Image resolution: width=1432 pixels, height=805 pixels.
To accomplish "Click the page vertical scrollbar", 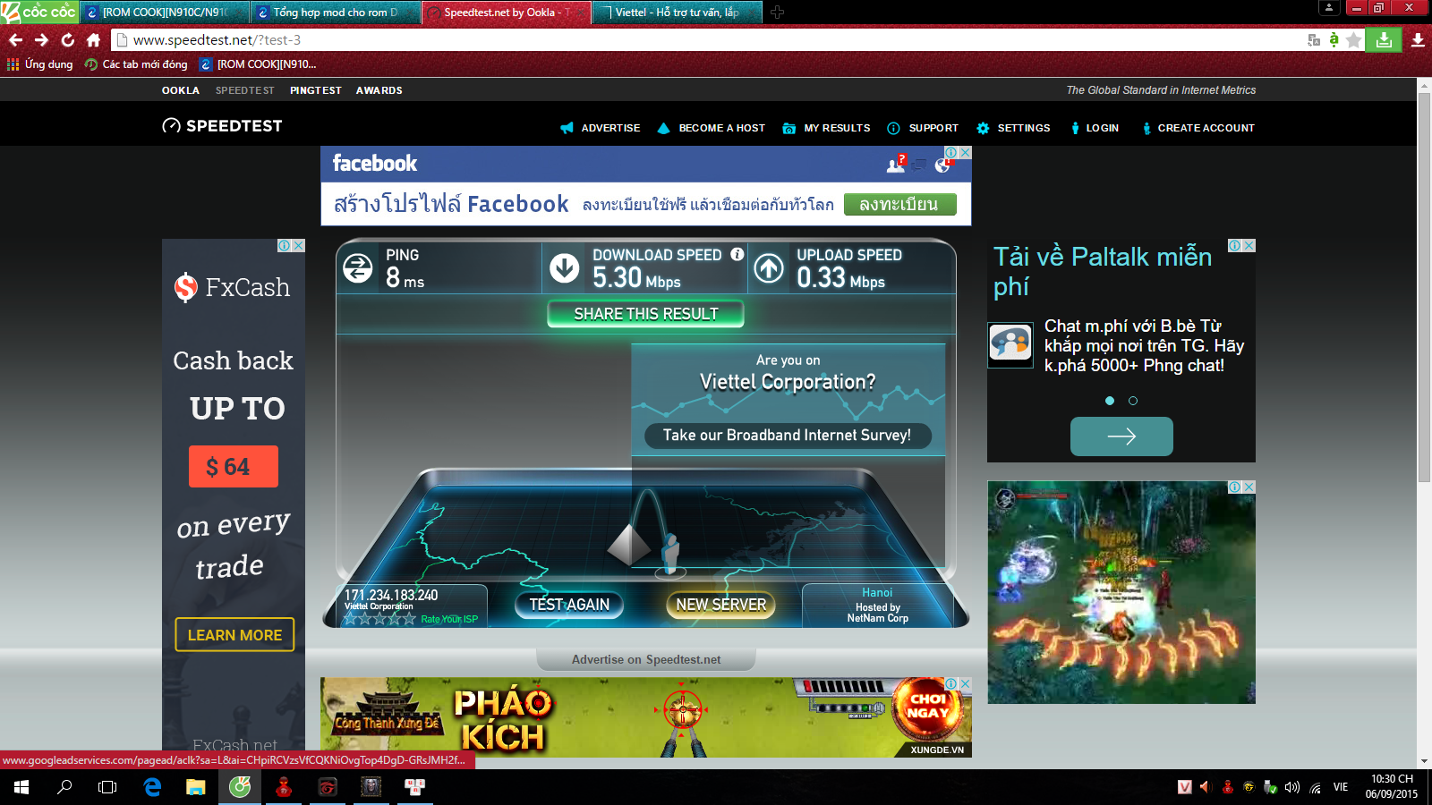I will pos(1424,286).
